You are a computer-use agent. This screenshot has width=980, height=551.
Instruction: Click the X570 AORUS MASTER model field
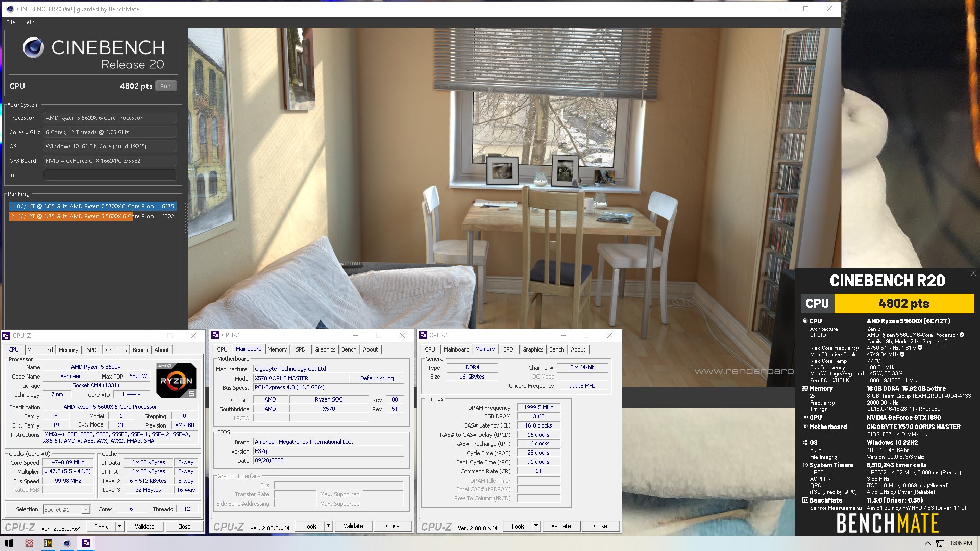click(x=301, y=378)
